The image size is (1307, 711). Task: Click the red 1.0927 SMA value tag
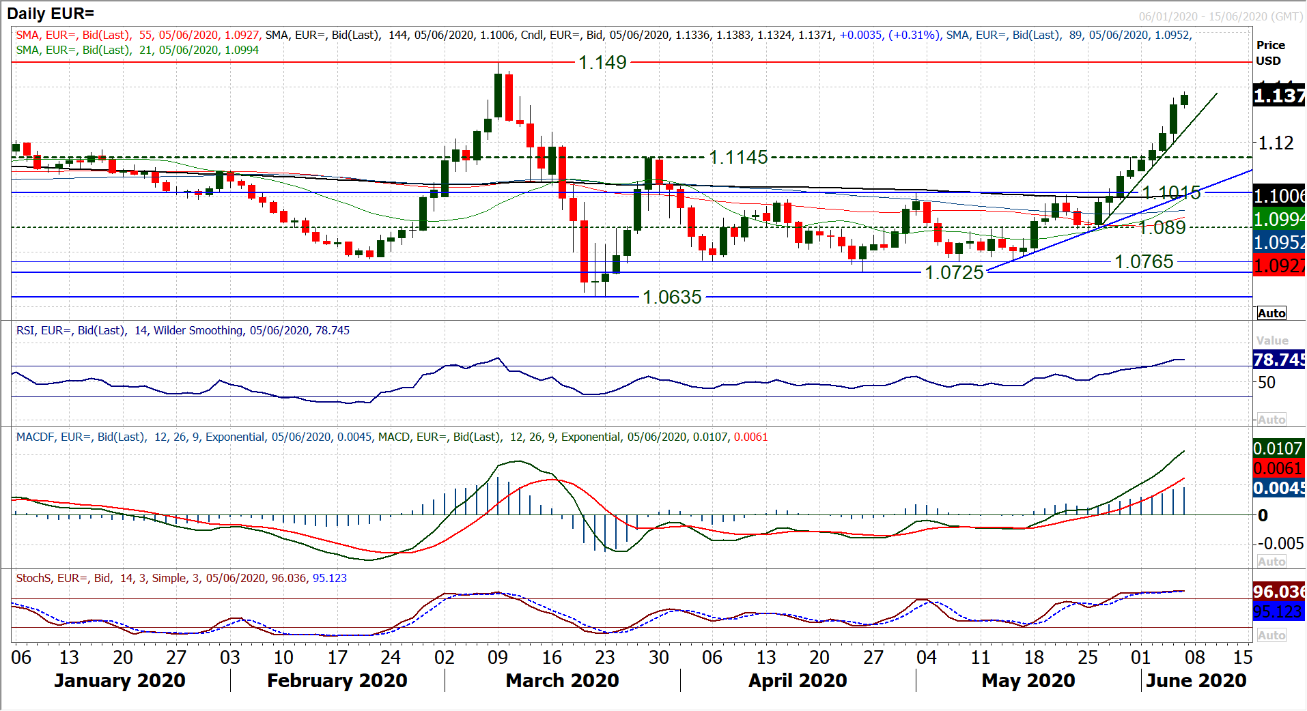point(1278,265)
